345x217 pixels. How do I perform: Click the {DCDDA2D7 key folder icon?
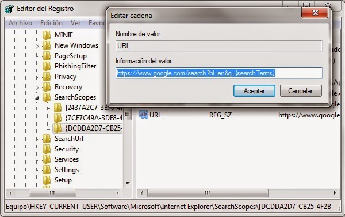[x=57, y=128]
